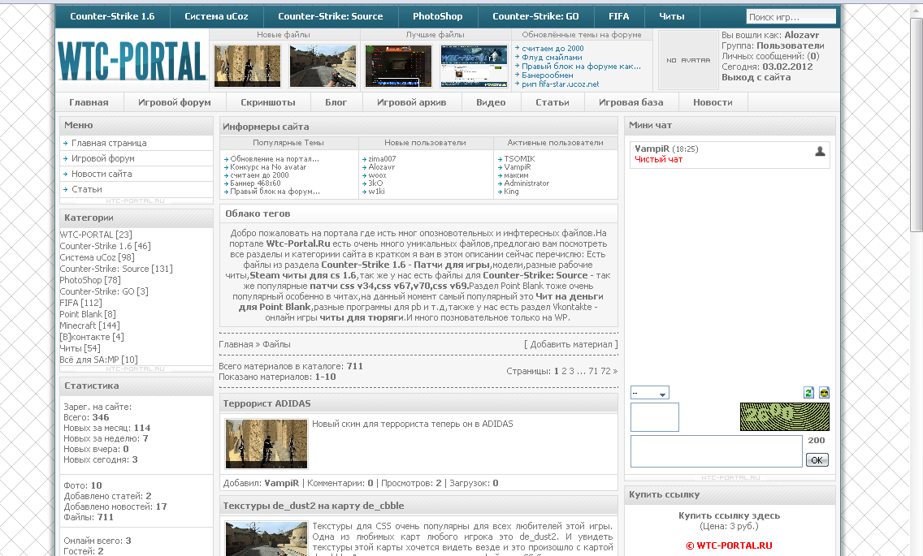Screen dimensions: 923x556
Task: Open the first Новые файлы thumbnail
Action: click(247, 66)
